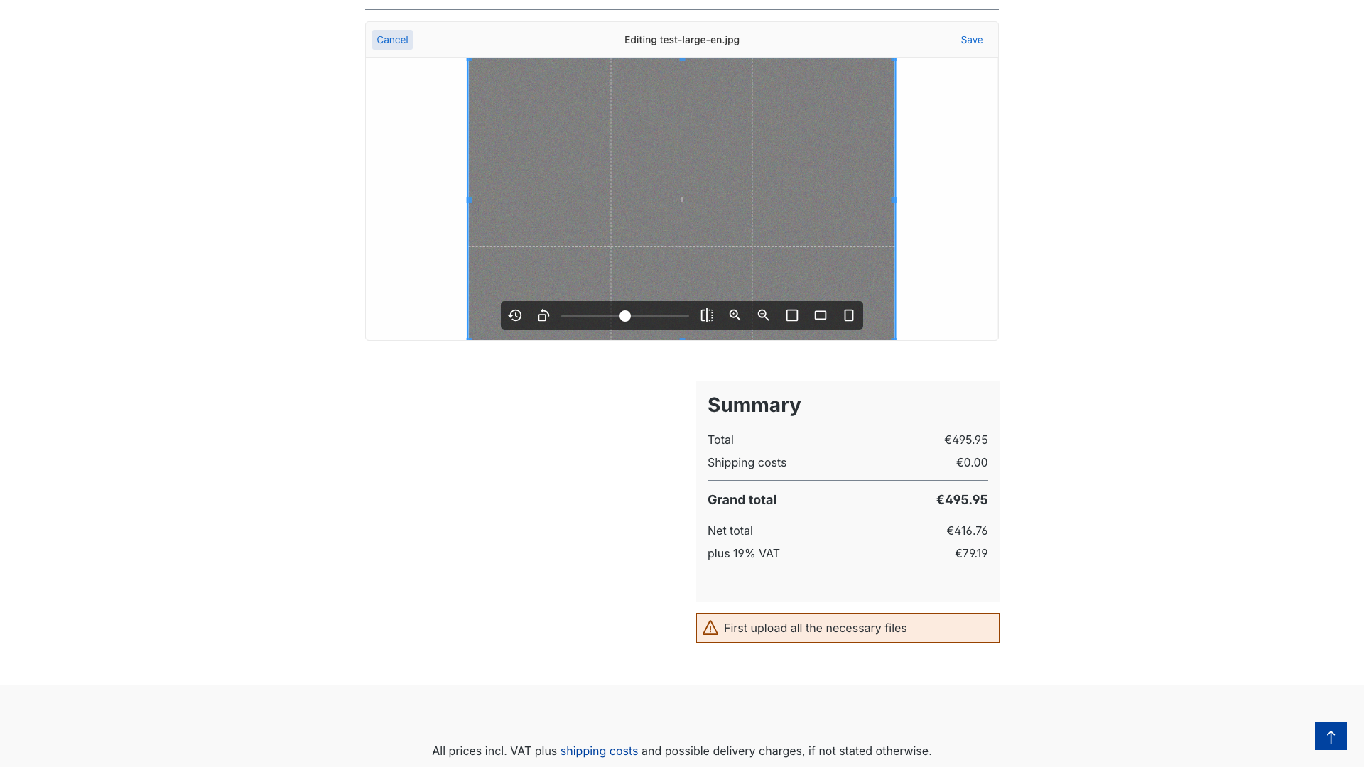The width and height of the screenshot is (1364, 767).
Task: Rotate the image 90 degrees
Action: [x=543, y=315]
